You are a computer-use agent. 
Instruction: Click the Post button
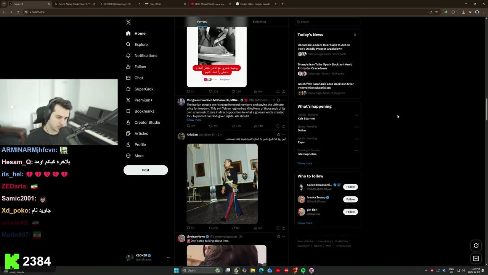146,170
